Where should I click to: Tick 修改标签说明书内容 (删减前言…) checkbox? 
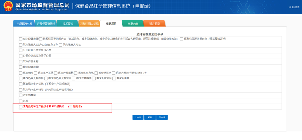click(x=41, y=39)
